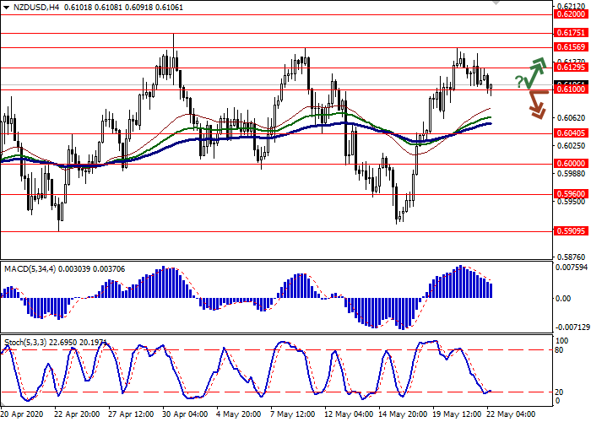
Task: Click the red downward arrow
Action: tap(537, 104)
